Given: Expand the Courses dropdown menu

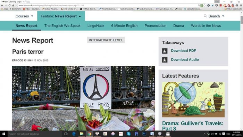Looking at the screenshot, I should (24, 16).
